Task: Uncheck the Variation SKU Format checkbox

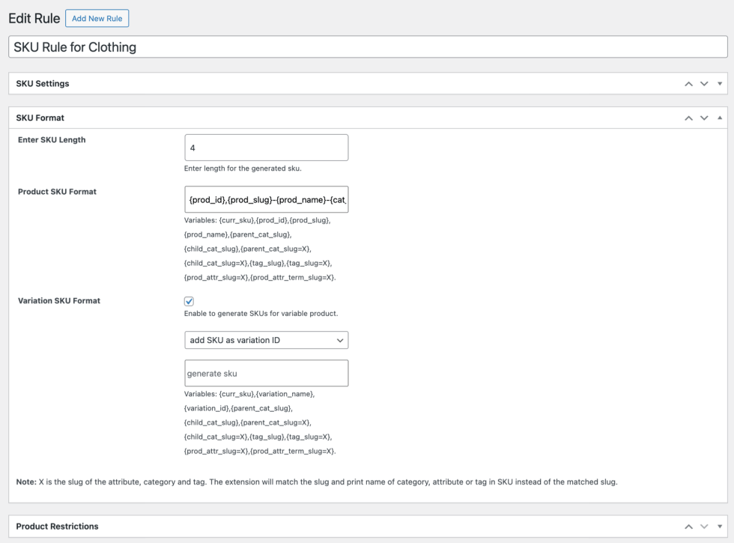Action: pyautogui.click(x=189, y=301)
